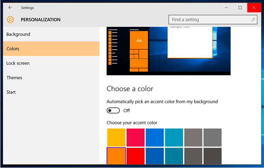
Task: Click the Find a setting search box
Action: (213, 20)
